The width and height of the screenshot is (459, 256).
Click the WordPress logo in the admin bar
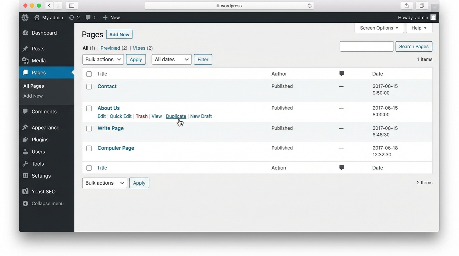click(x=25, y=17)
